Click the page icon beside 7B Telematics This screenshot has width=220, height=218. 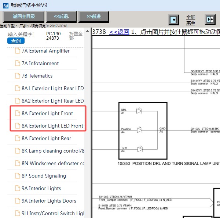tap(18, 76)
